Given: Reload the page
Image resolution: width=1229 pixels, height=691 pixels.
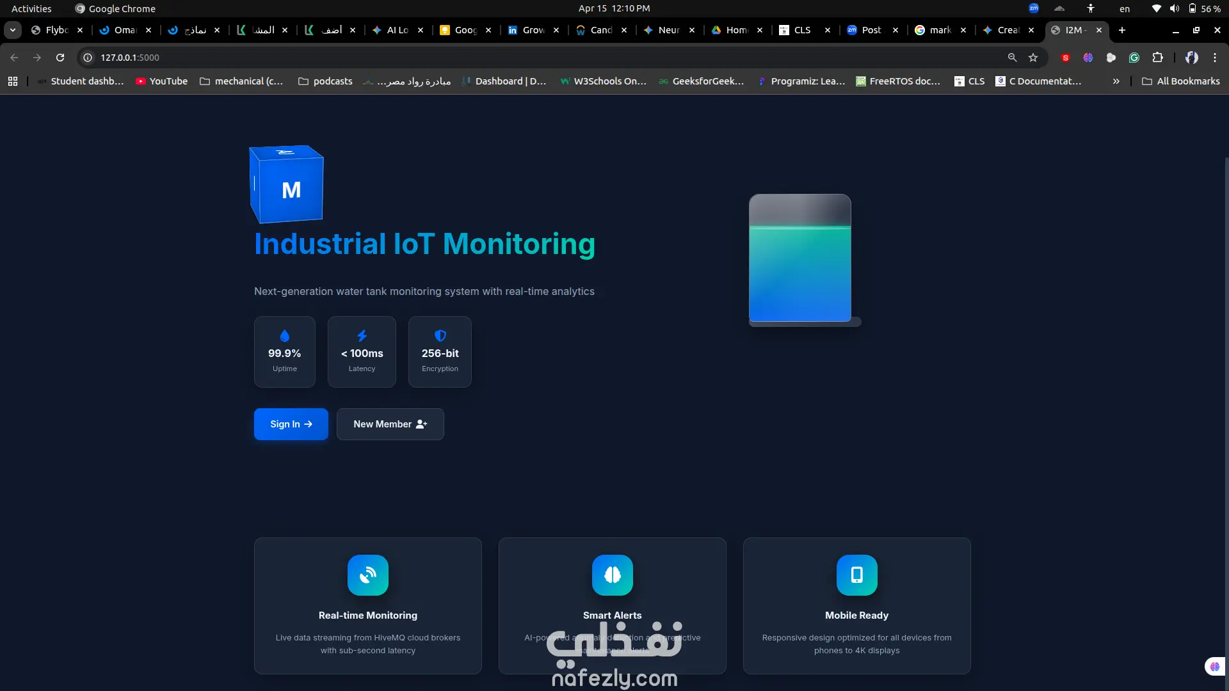Looking at the screenshot, I should click(x=60, y=58).
